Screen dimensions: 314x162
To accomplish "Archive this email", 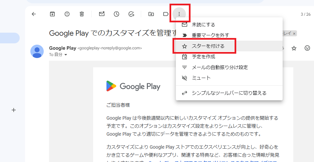I will coord(52,14).
